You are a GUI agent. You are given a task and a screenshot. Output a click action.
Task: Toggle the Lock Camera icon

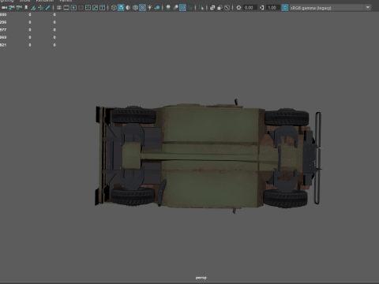(12, 8)
